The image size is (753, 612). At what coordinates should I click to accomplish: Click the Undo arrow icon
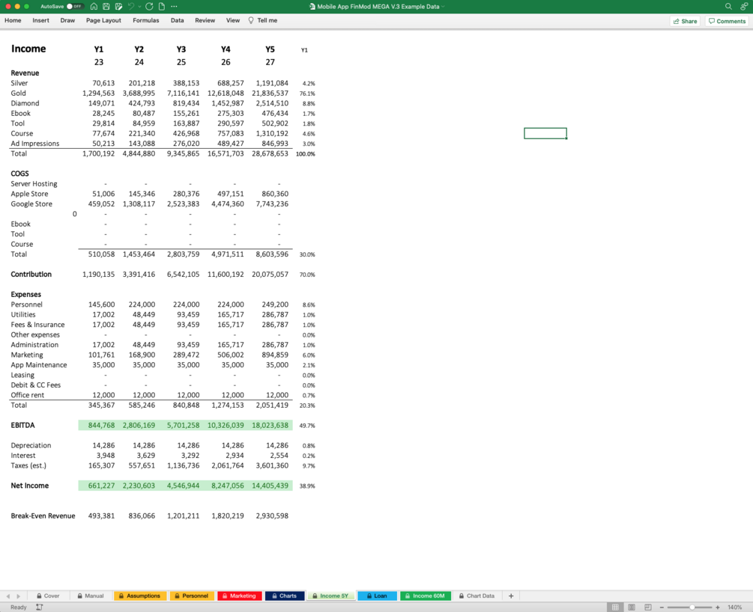click(x=130, y=6)
